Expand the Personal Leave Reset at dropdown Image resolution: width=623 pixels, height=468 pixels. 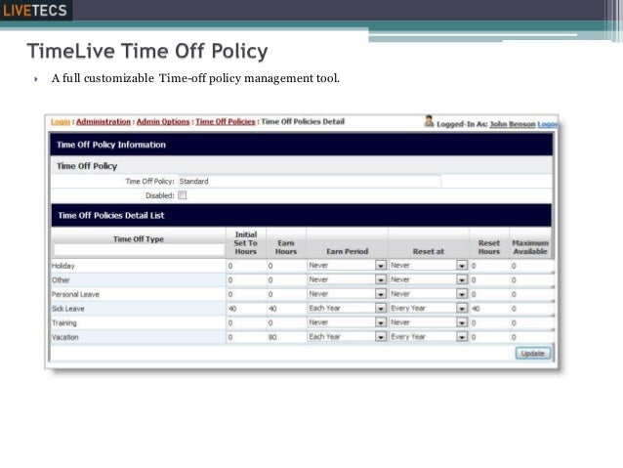(462, 294)
